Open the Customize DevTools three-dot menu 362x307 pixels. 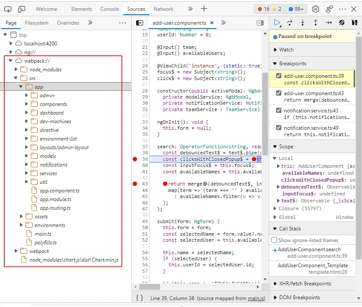342,9
